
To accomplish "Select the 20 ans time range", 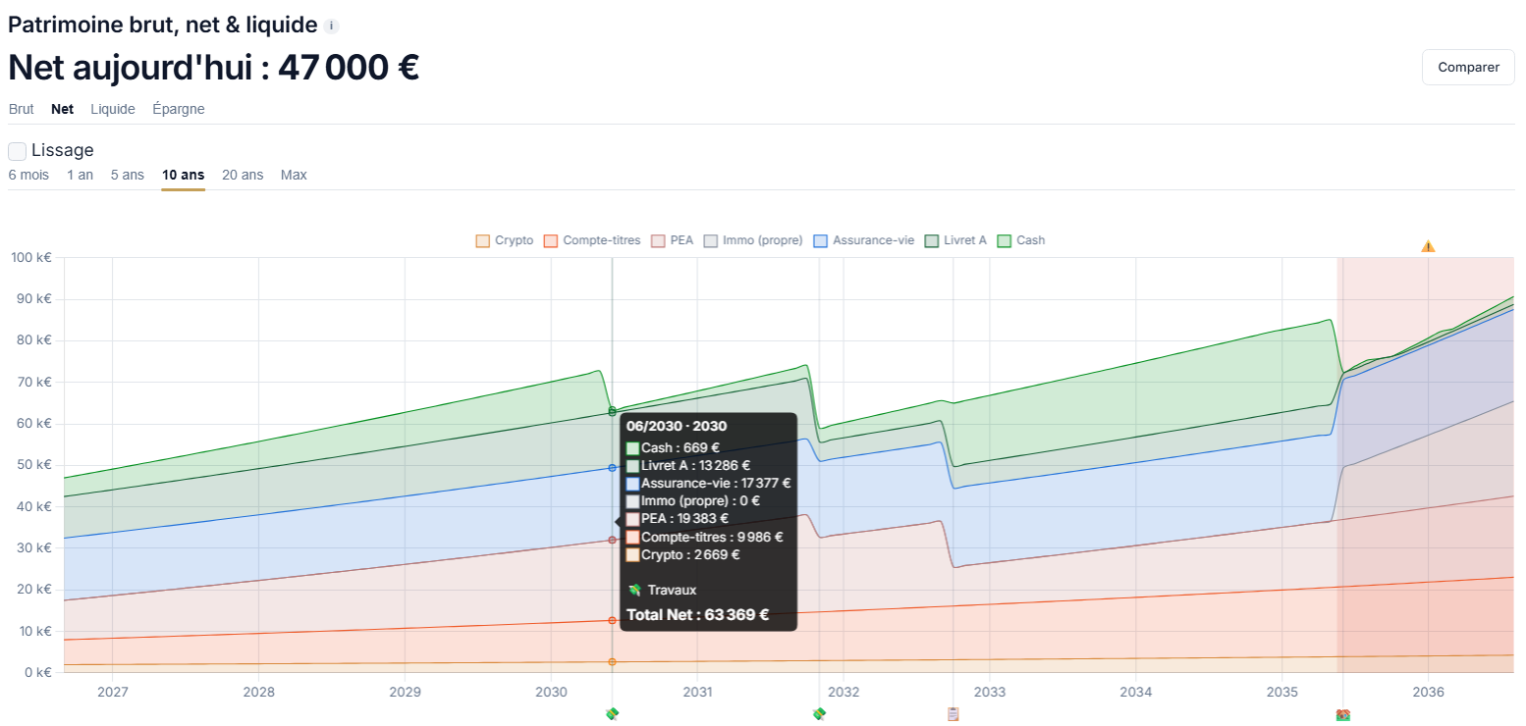I will pos(243,175).
